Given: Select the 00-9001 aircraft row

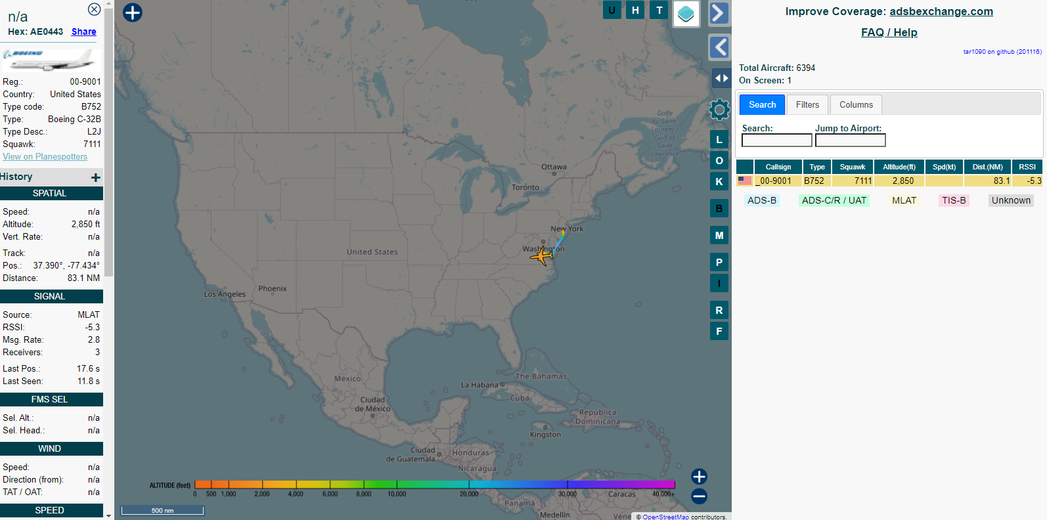Looking at the screenshot, I should 889,181.
